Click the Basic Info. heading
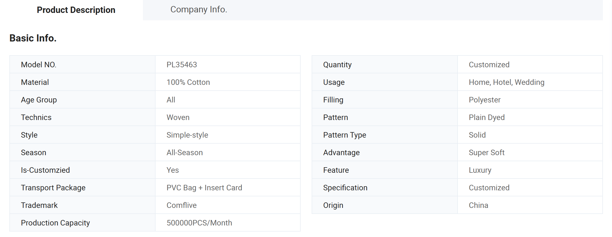This screenshot has width=612, height=237. pos(33,38)
